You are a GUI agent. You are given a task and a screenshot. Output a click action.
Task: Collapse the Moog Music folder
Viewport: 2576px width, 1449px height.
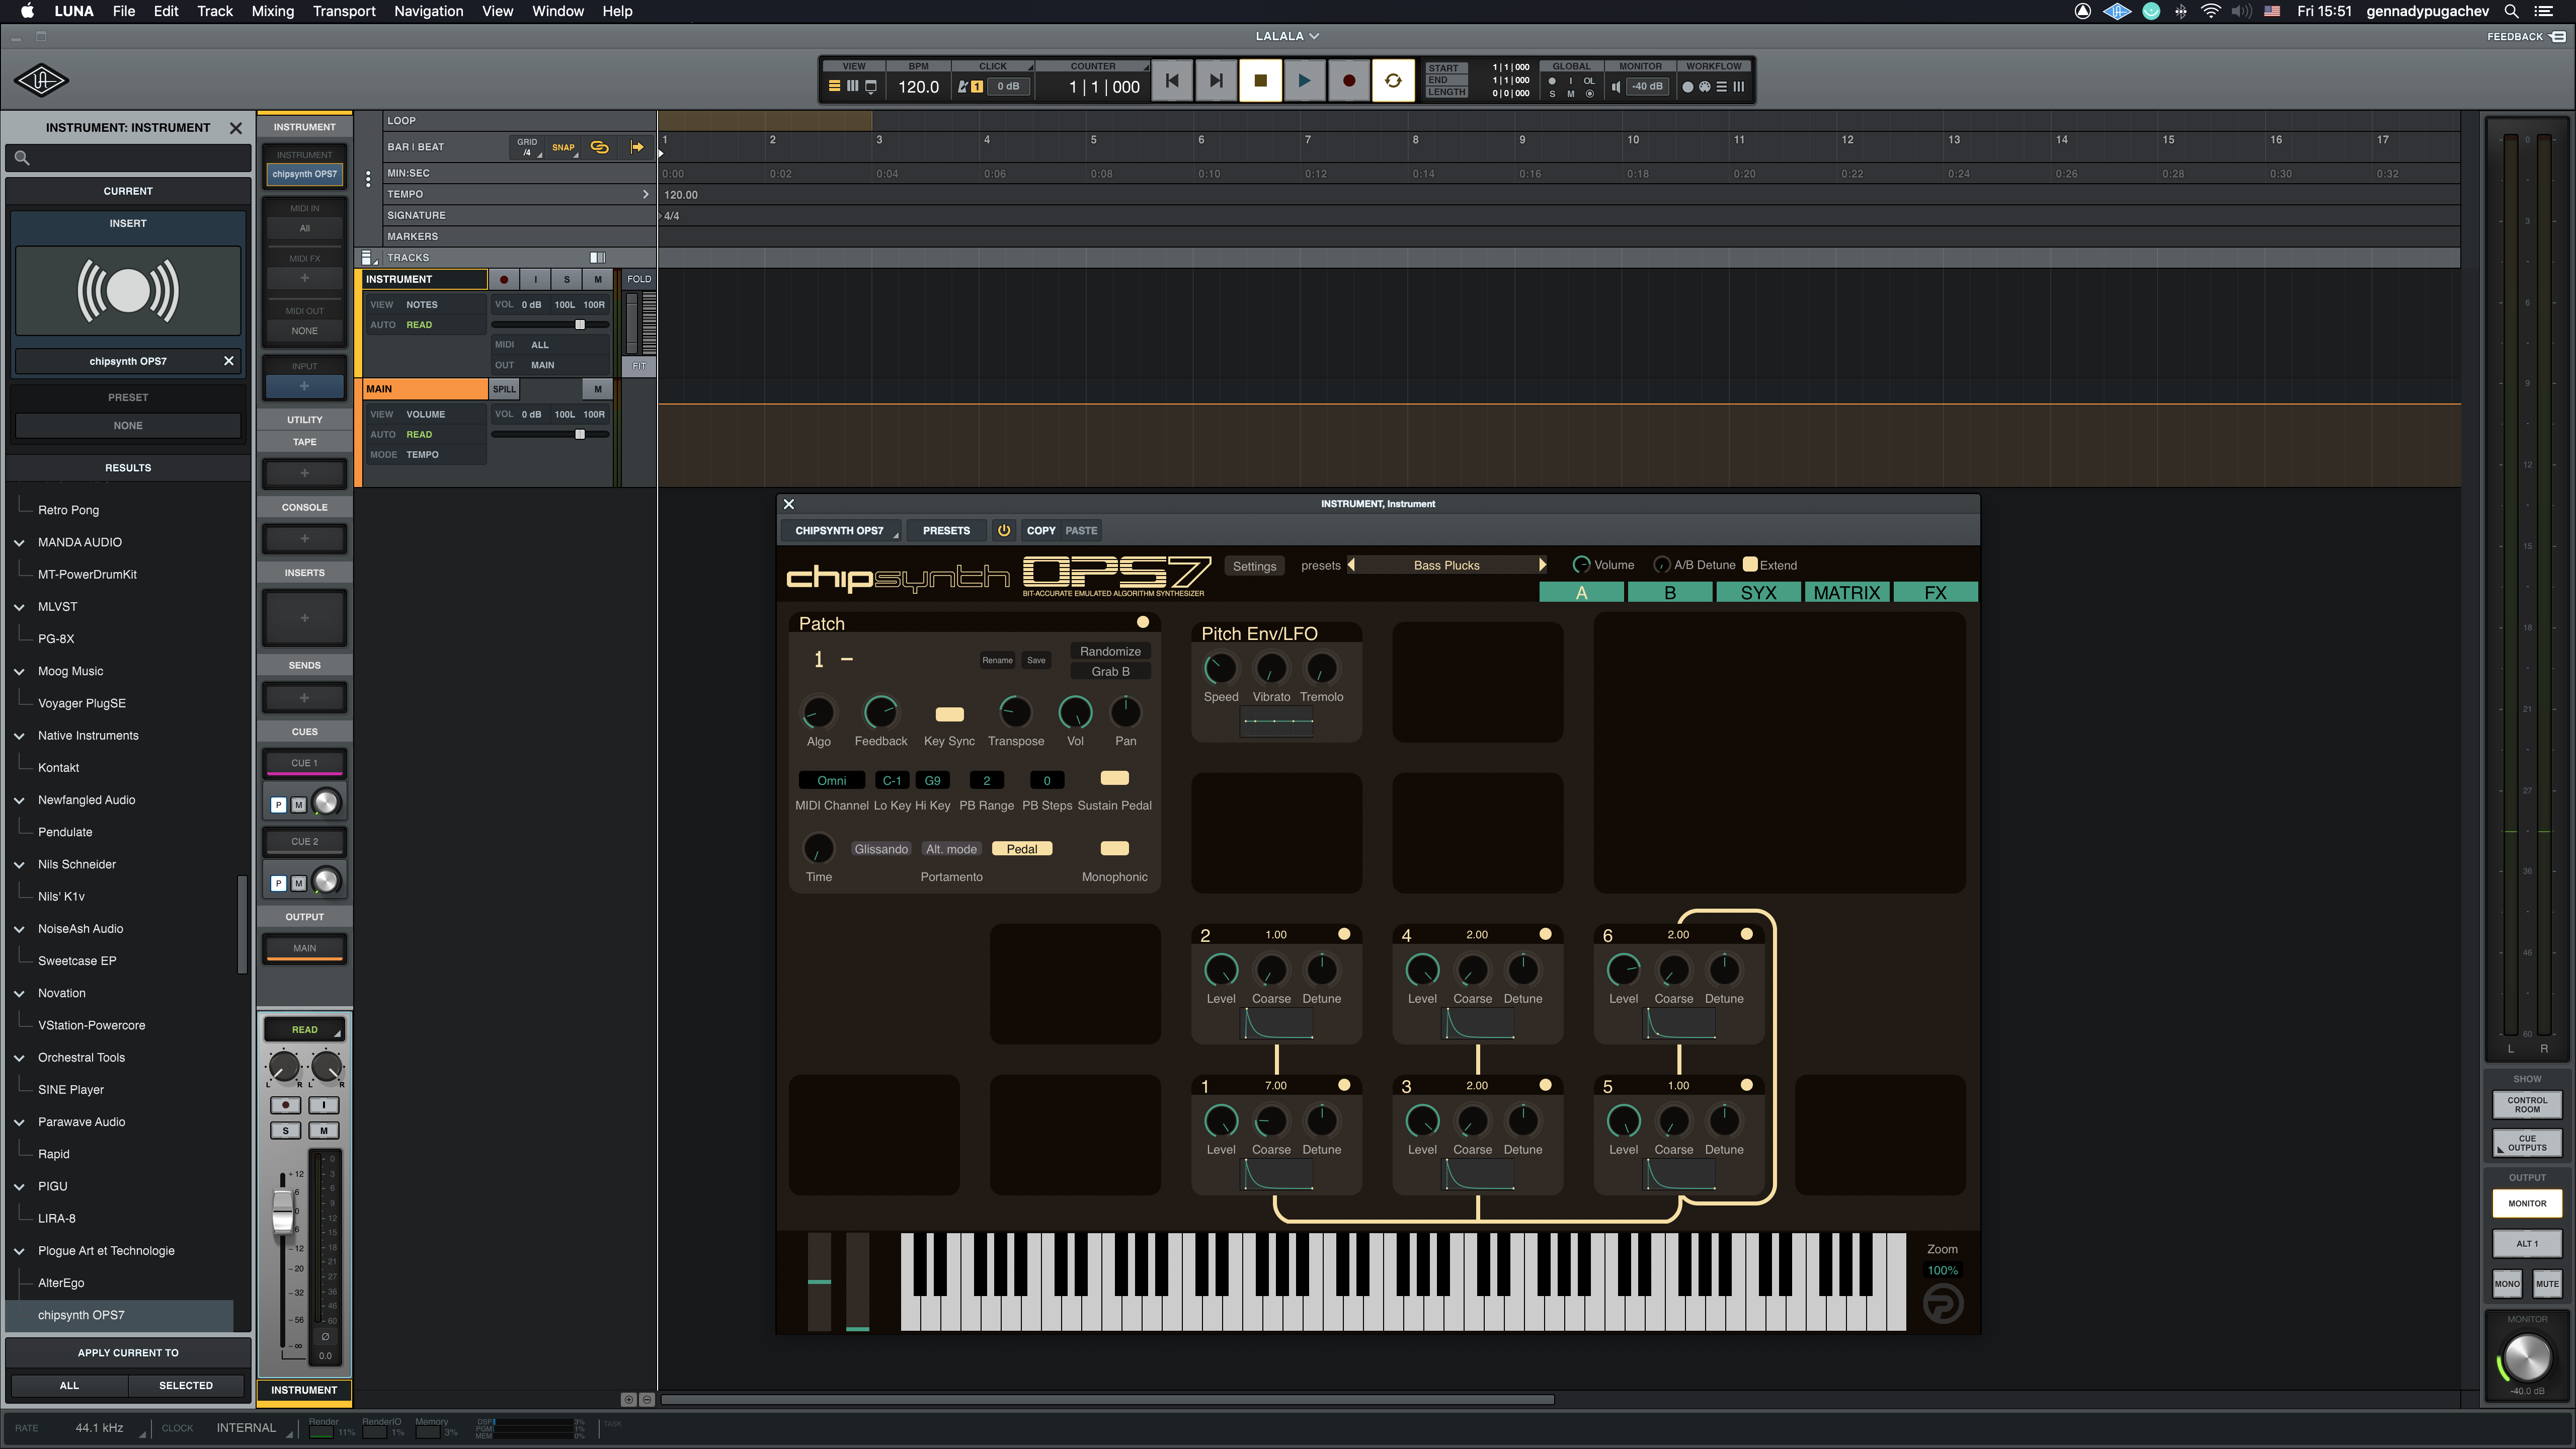coord(19,671)
